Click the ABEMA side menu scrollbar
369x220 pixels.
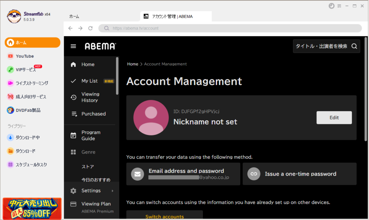click(117, 76)
